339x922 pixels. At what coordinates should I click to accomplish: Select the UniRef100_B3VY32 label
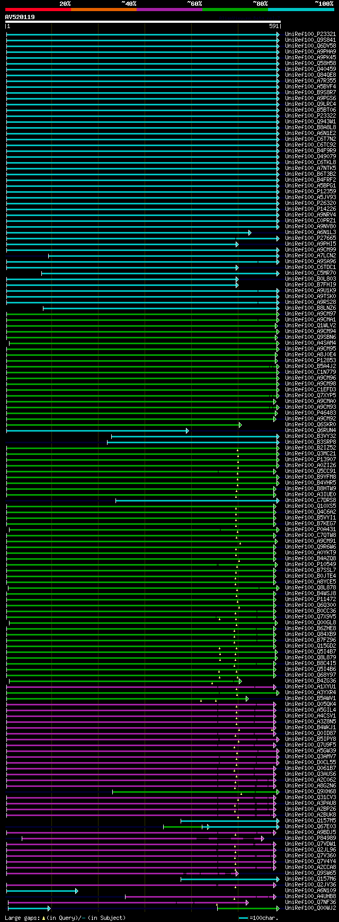click(x=310, y=436)
